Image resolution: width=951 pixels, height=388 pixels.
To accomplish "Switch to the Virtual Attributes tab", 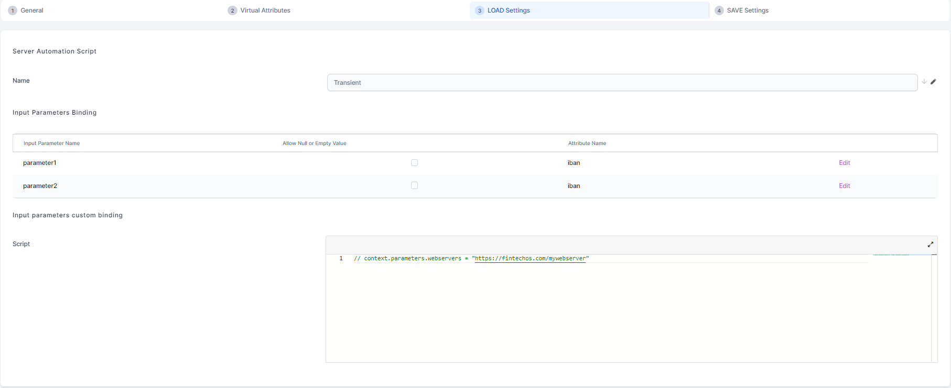I will tap(265, 10).
